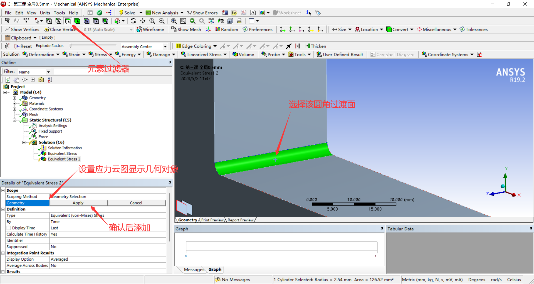Toggle the Magnifier Window icon
The image size is (534, 284).
(x=183, y=21)
